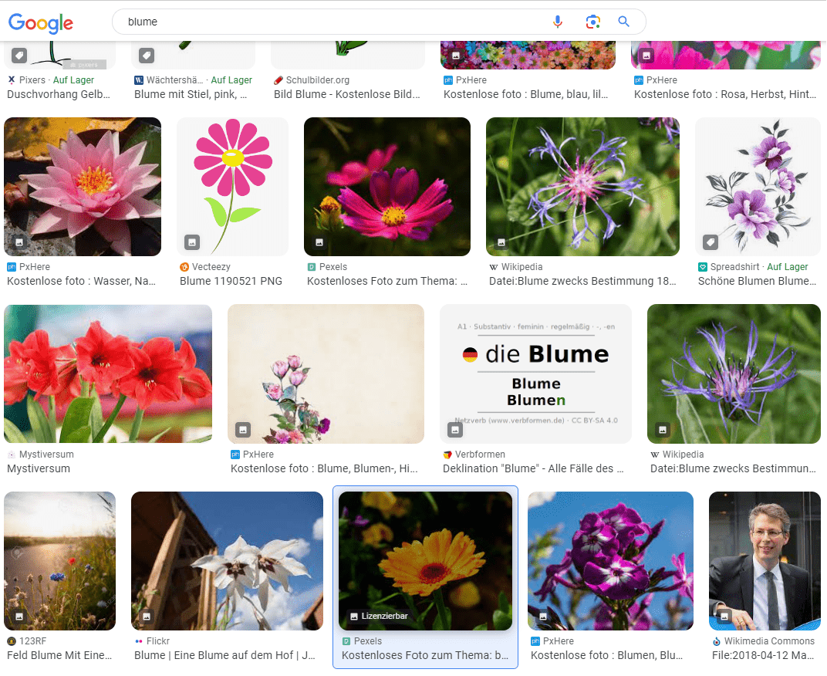Open Google Lens image search
Screen dimensions: 827x676
pyautogui.click(x=592, y=22)
